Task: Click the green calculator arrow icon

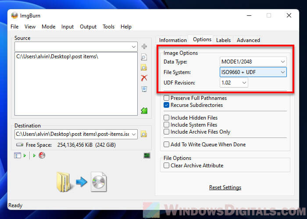Action: click(x=144, y=110)
